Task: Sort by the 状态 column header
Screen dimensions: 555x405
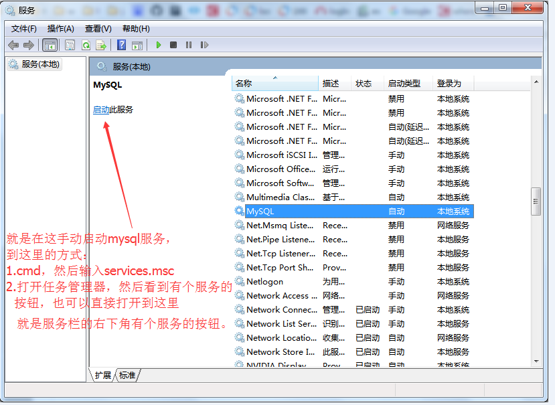Action: point(368,84)
